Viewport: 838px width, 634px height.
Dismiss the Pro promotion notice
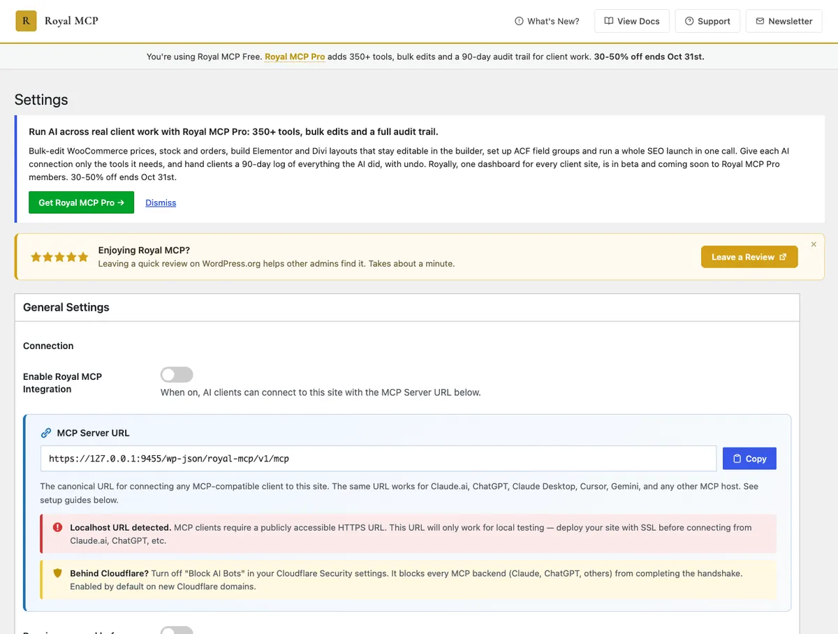coord(161,202)
